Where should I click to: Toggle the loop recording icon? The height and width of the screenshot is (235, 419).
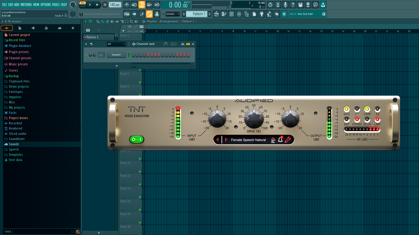coord(157,5)
